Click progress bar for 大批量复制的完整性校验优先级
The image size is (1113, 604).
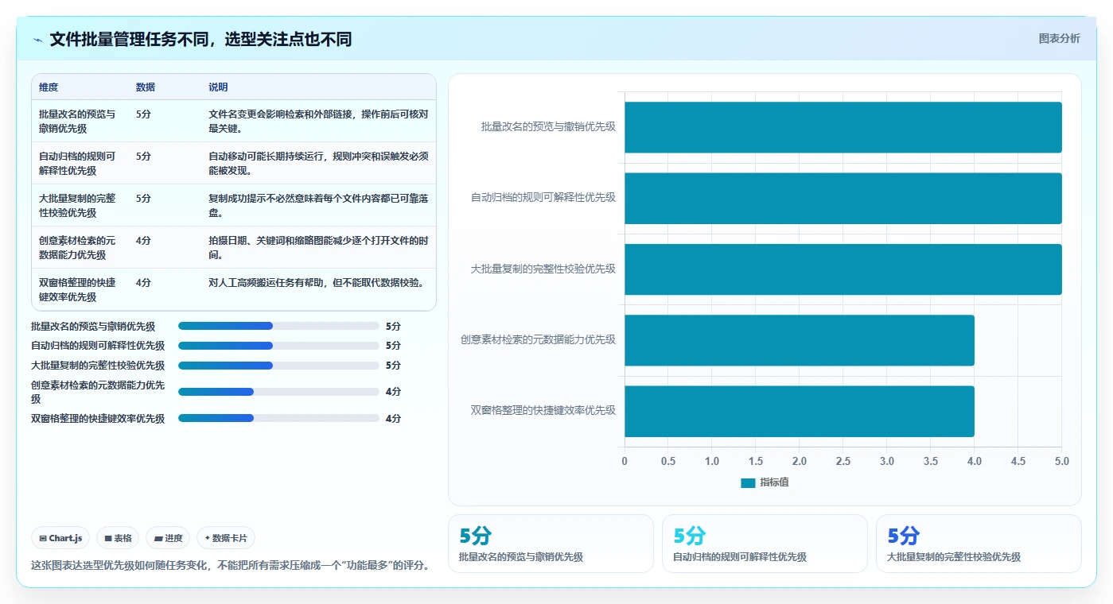[x=278, y=366]
